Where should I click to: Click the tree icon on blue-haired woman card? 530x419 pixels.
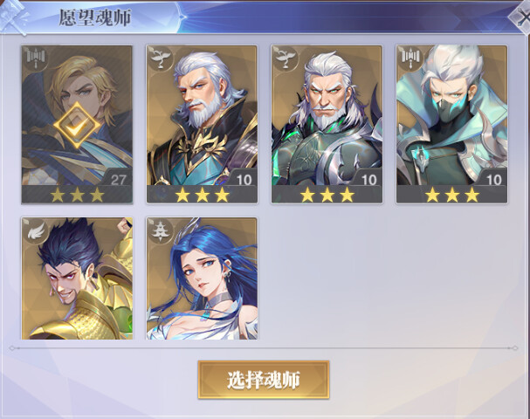click(x=160, y=230)
